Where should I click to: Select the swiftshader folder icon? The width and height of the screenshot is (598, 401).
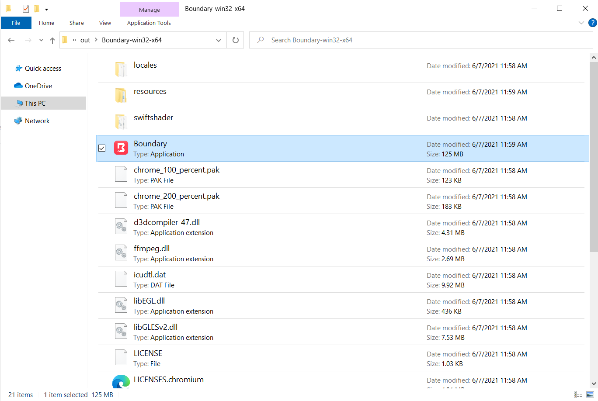tap(121, 121)
